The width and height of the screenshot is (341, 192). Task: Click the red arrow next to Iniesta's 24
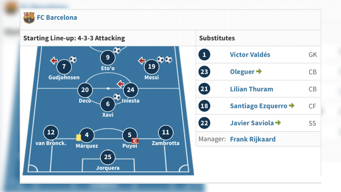coord(121,84)
